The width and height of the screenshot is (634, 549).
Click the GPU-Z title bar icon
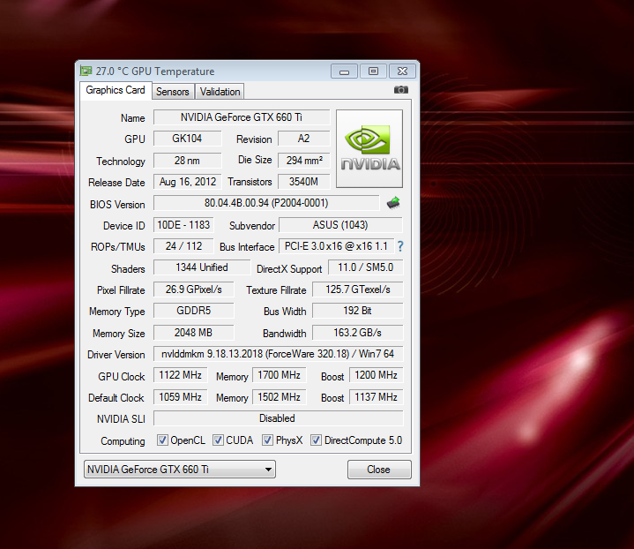tap(86, 71)
